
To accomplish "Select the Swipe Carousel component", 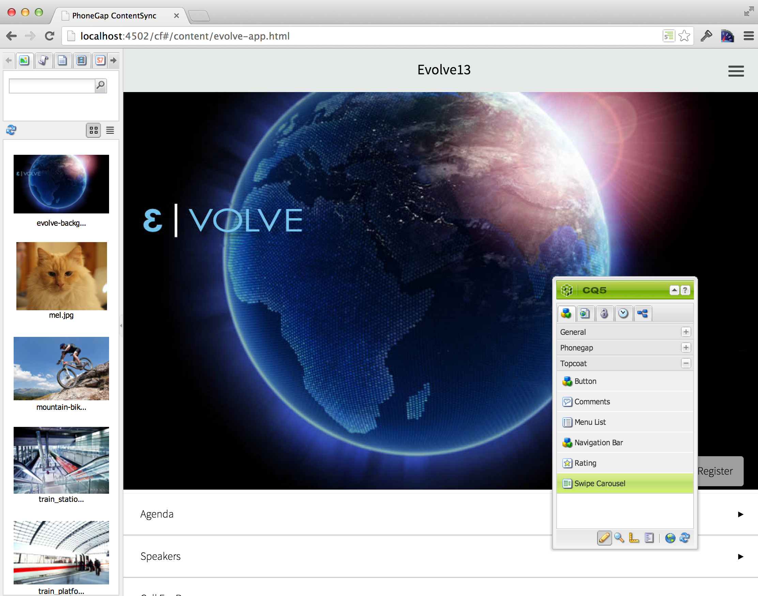I will coord(625,483).
